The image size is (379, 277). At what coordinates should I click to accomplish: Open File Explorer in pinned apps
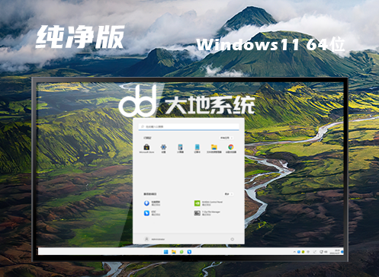(x=214, y=148)
